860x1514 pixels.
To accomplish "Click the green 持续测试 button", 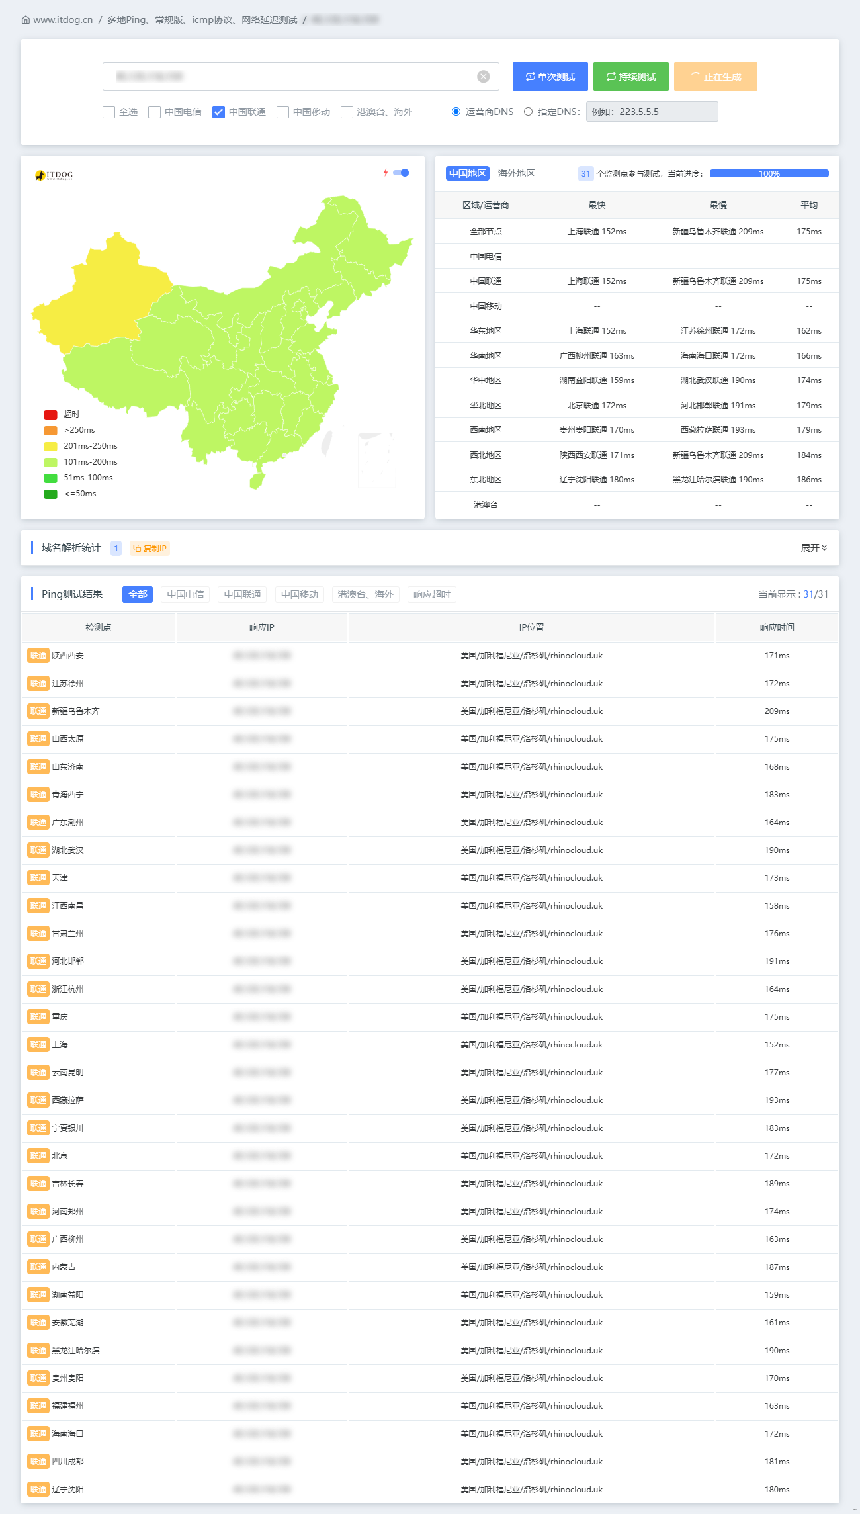I will pos(630,77).
